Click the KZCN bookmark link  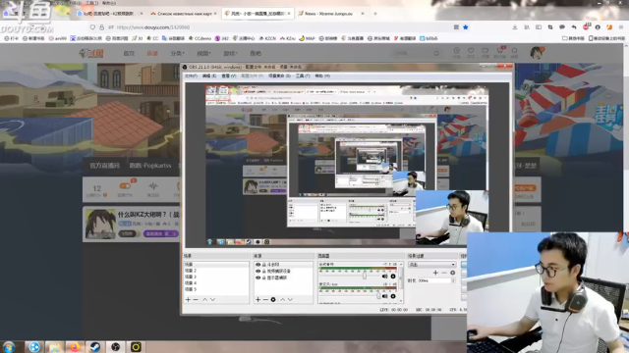tap(267, 38)
